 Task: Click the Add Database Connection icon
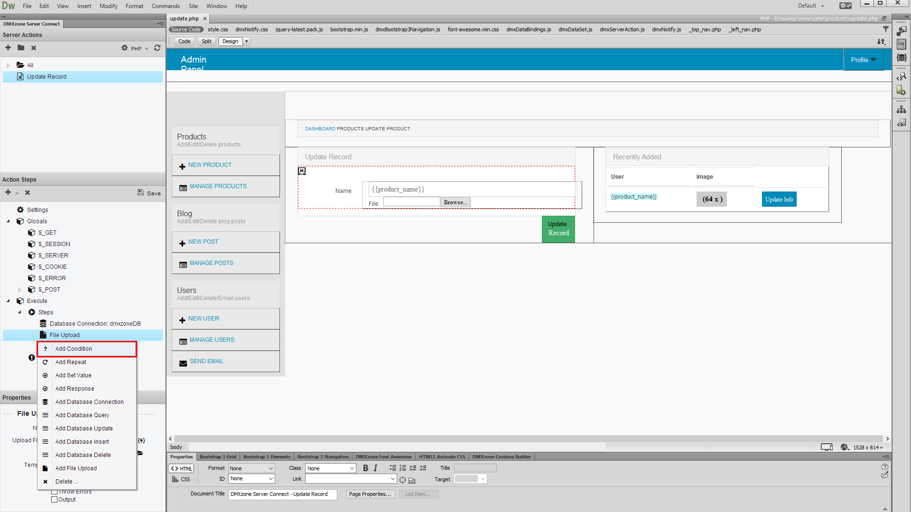click(x=45, y=402)
